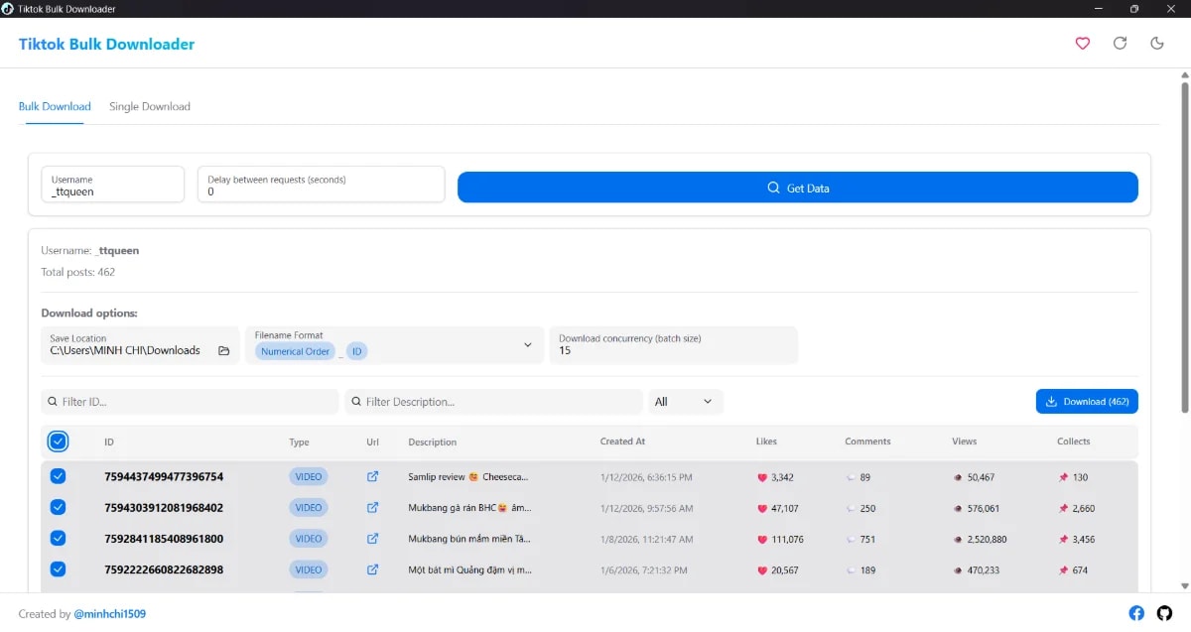This screenshot has width=1191, height=632.
Task: Click the pink heart donate icon
Action: [x=1082, y=44]
